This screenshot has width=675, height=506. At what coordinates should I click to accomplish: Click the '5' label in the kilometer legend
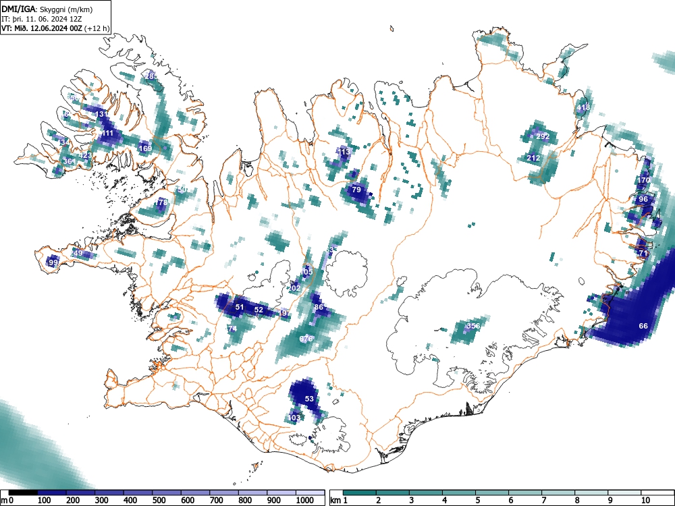[477, 501]
